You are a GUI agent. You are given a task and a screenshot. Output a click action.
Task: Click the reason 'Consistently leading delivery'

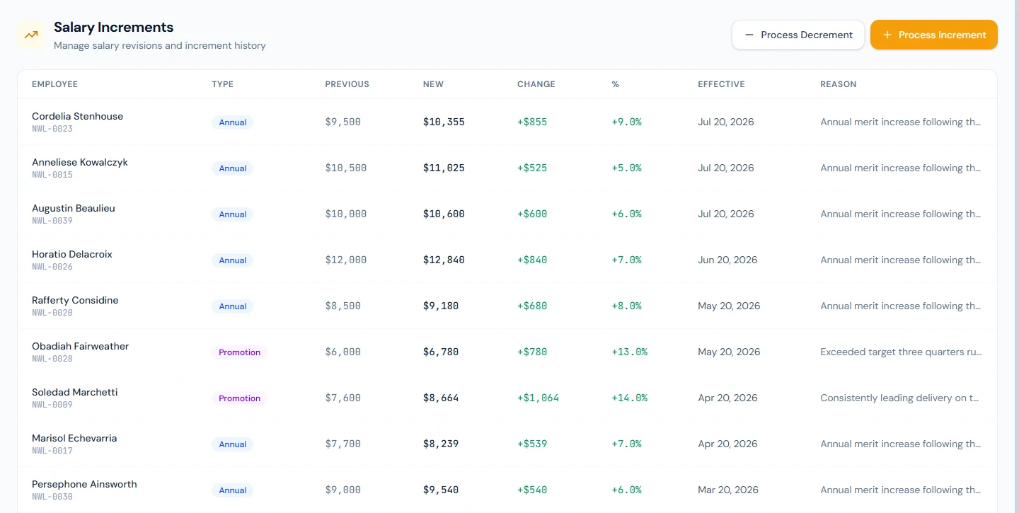(x=899, y=398)
